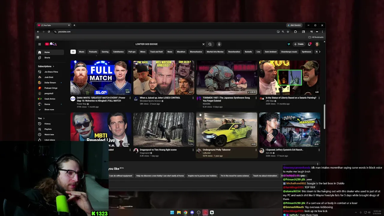
Task: Click the Create button
Action: pyautogui.click(x=299, y=44)
